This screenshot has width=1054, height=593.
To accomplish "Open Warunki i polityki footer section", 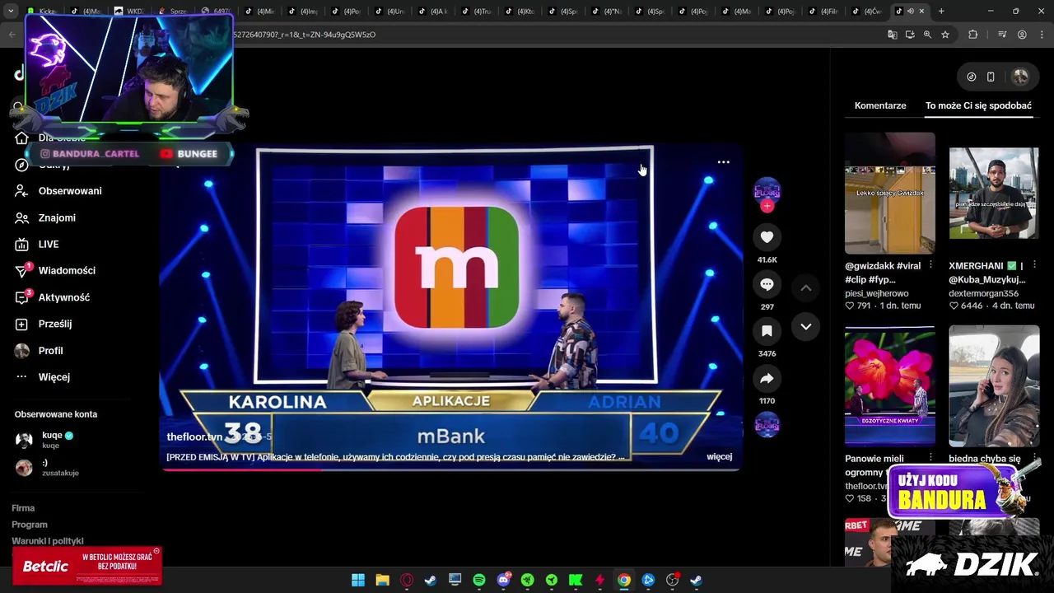I will point(48,541).
